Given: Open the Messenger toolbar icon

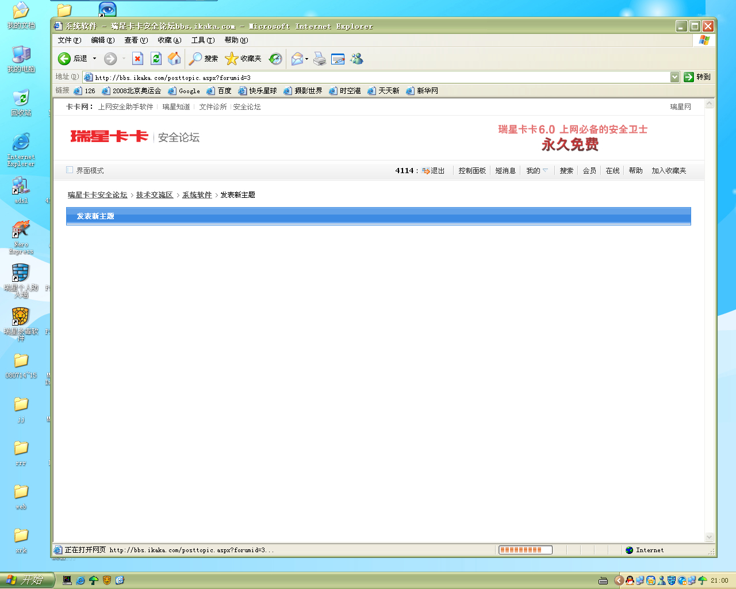Looking at the screenshot, I should (357, 59).
